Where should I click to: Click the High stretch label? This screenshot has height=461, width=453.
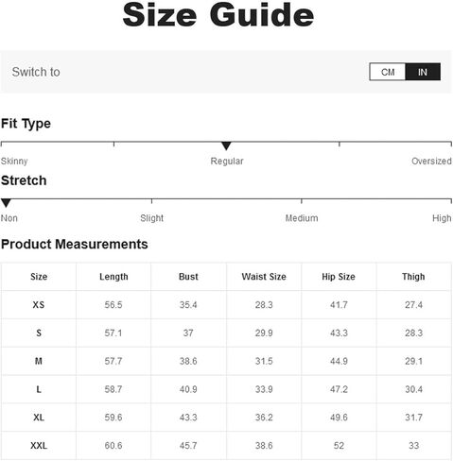coord(442,218)
